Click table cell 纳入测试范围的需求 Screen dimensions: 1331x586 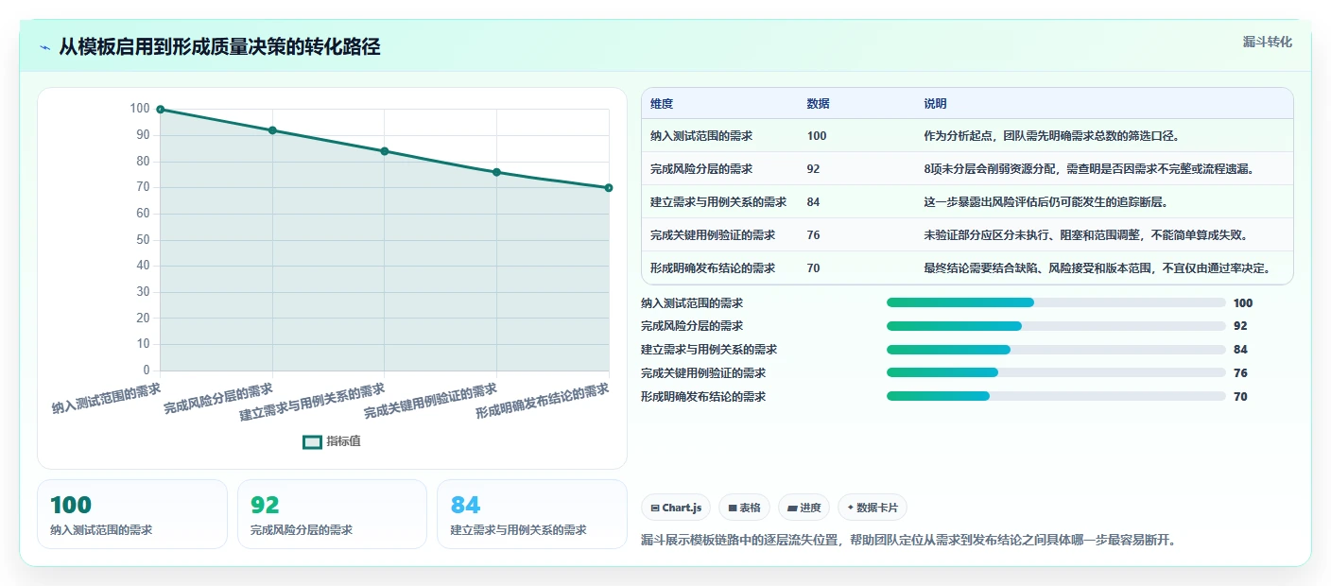tap(701, 136)
